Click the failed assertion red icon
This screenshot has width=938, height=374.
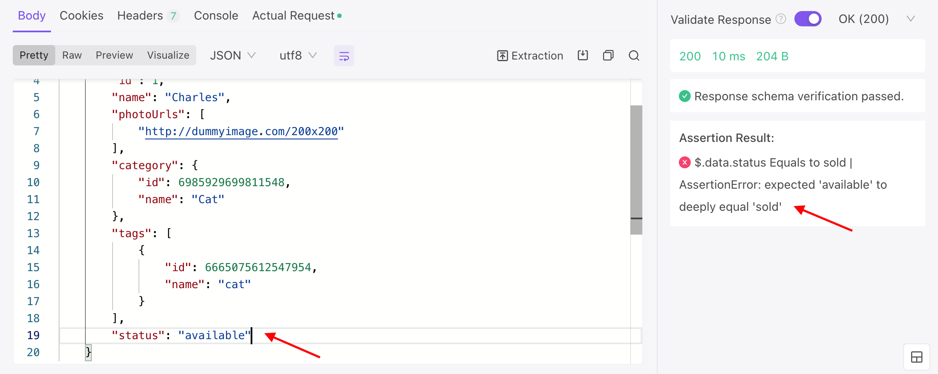click(684, 162)
